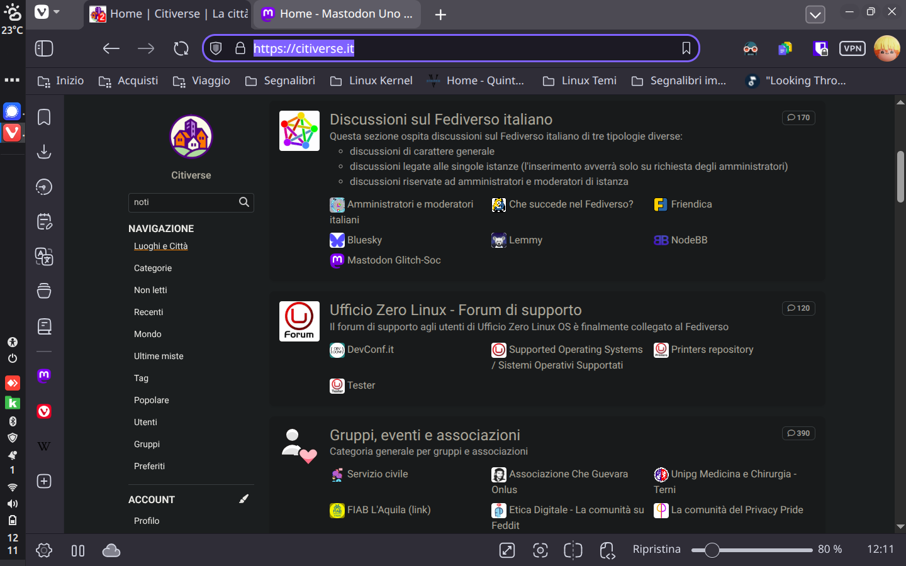This screenshot has height=566, width=906.
Task: Open the Translate panel icon
Action: (x=44, y=257)
